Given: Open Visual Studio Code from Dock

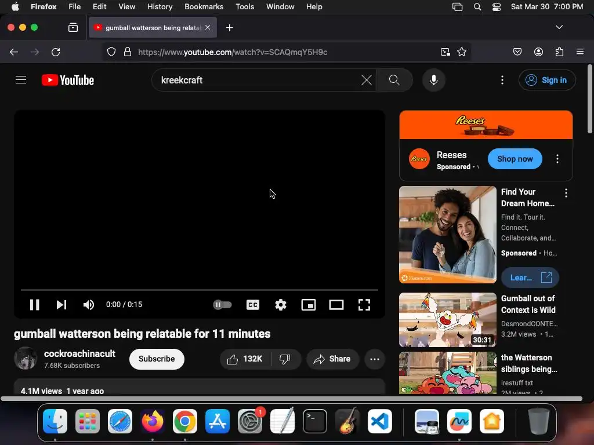Looking at the screenshot, I should pyautogui.click(x=379, y=421).
